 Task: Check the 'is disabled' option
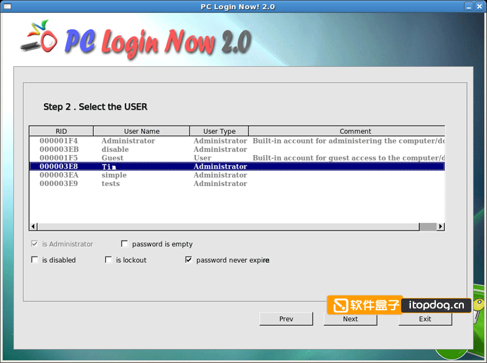(x=35, y=260)
